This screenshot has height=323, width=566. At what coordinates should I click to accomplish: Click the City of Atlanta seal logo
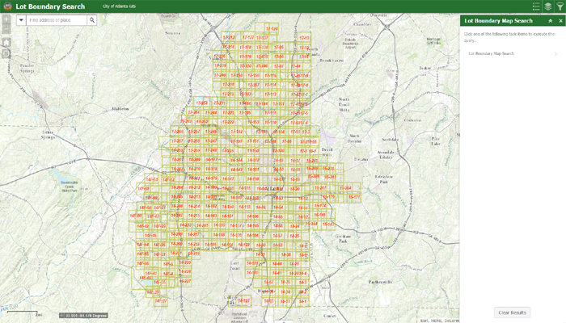(7, 6)
